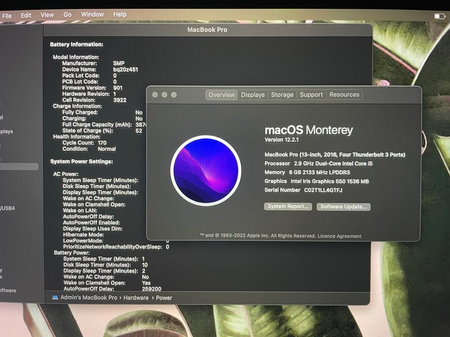Open the Licence Agreement link
Viewport: 450px width, 337px height.
(x=340, y=236)
